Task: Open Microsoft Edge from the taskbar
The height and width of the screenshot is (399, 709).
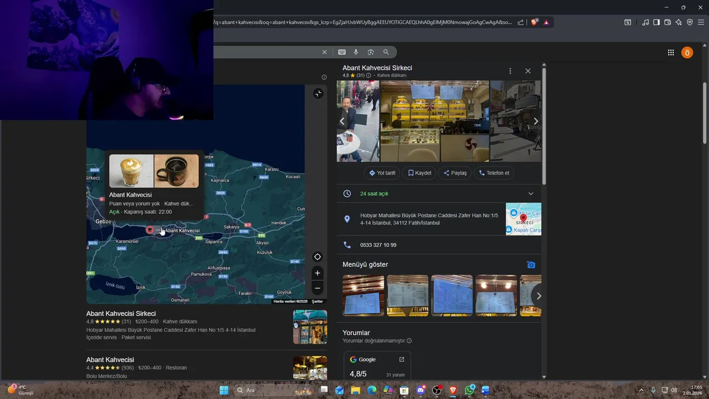Action: [x=372, y=390]
